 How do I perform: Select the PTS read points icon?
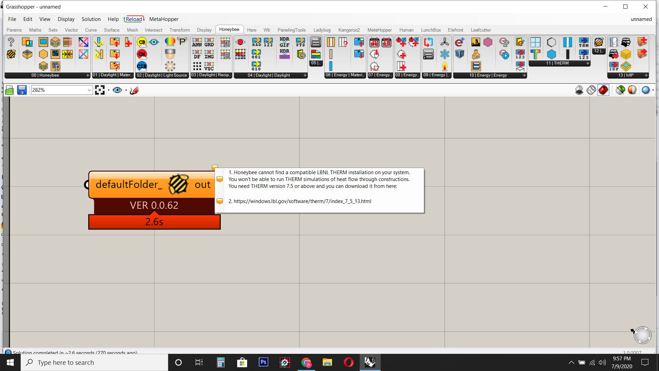(x=300, y=42)
